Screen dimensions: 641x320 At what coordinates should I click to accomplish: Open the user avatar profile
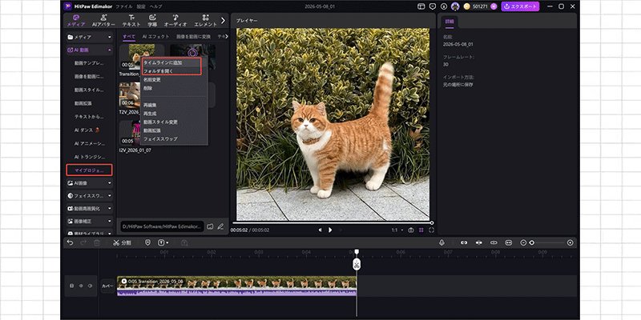pyautogui.click(x=455, y=6)
